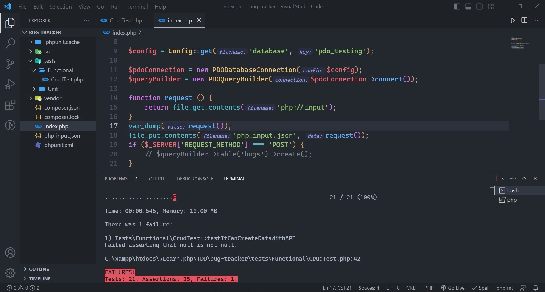This screenshot has height=292, width=545.
Task: Change encoding via UTF-8
Action: (393, 288)
